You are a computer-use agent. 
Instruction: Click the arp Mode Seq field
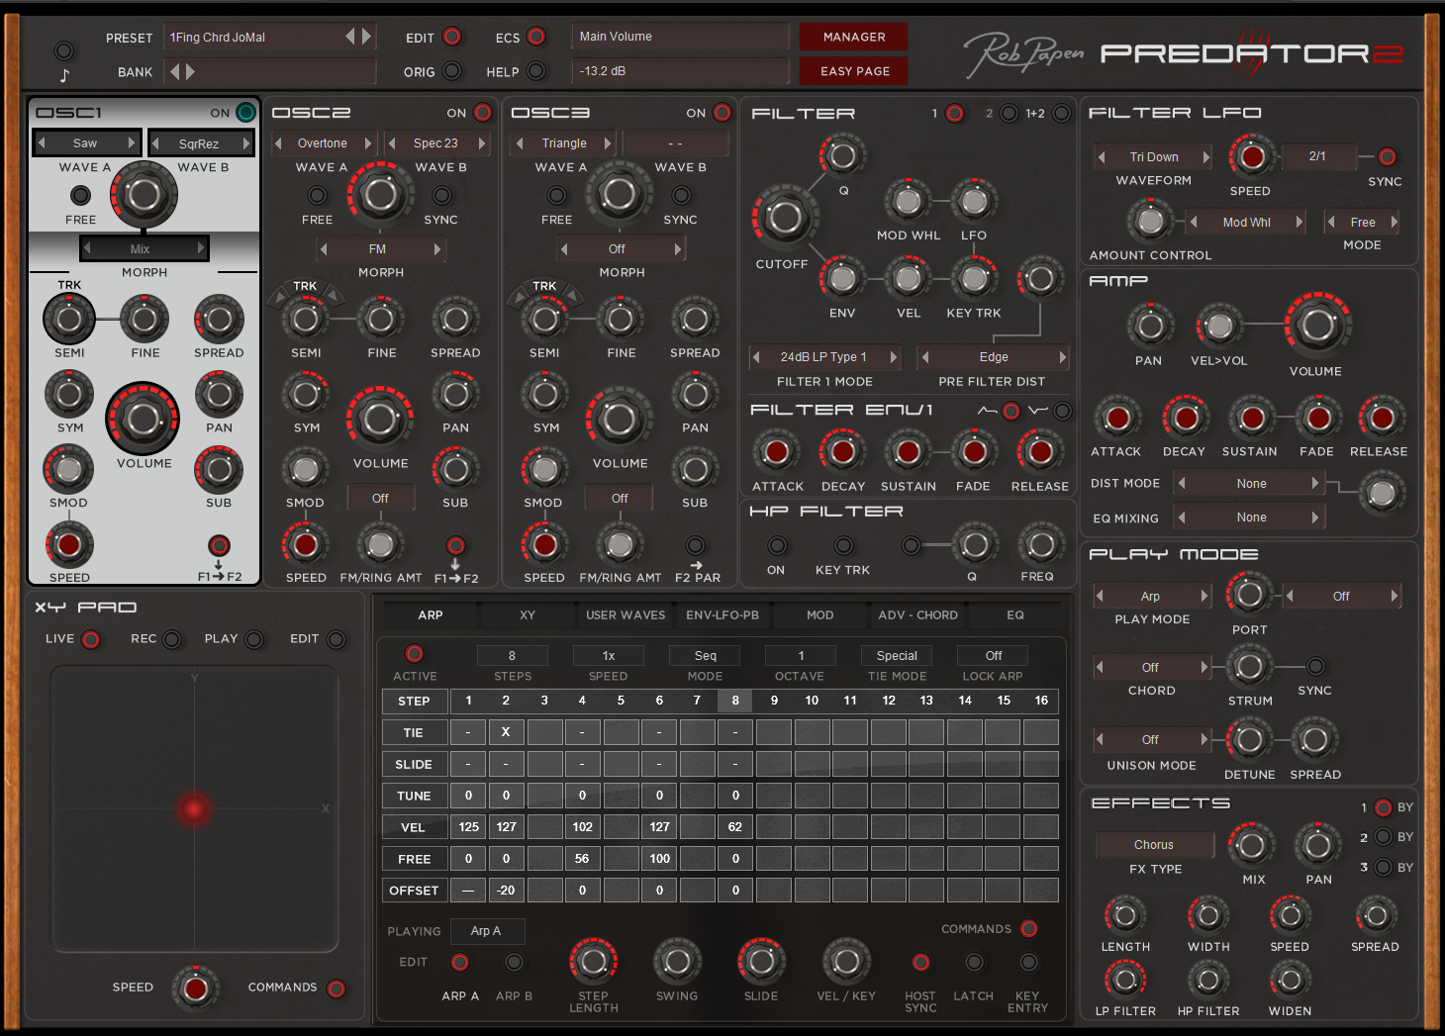point(705,655)
